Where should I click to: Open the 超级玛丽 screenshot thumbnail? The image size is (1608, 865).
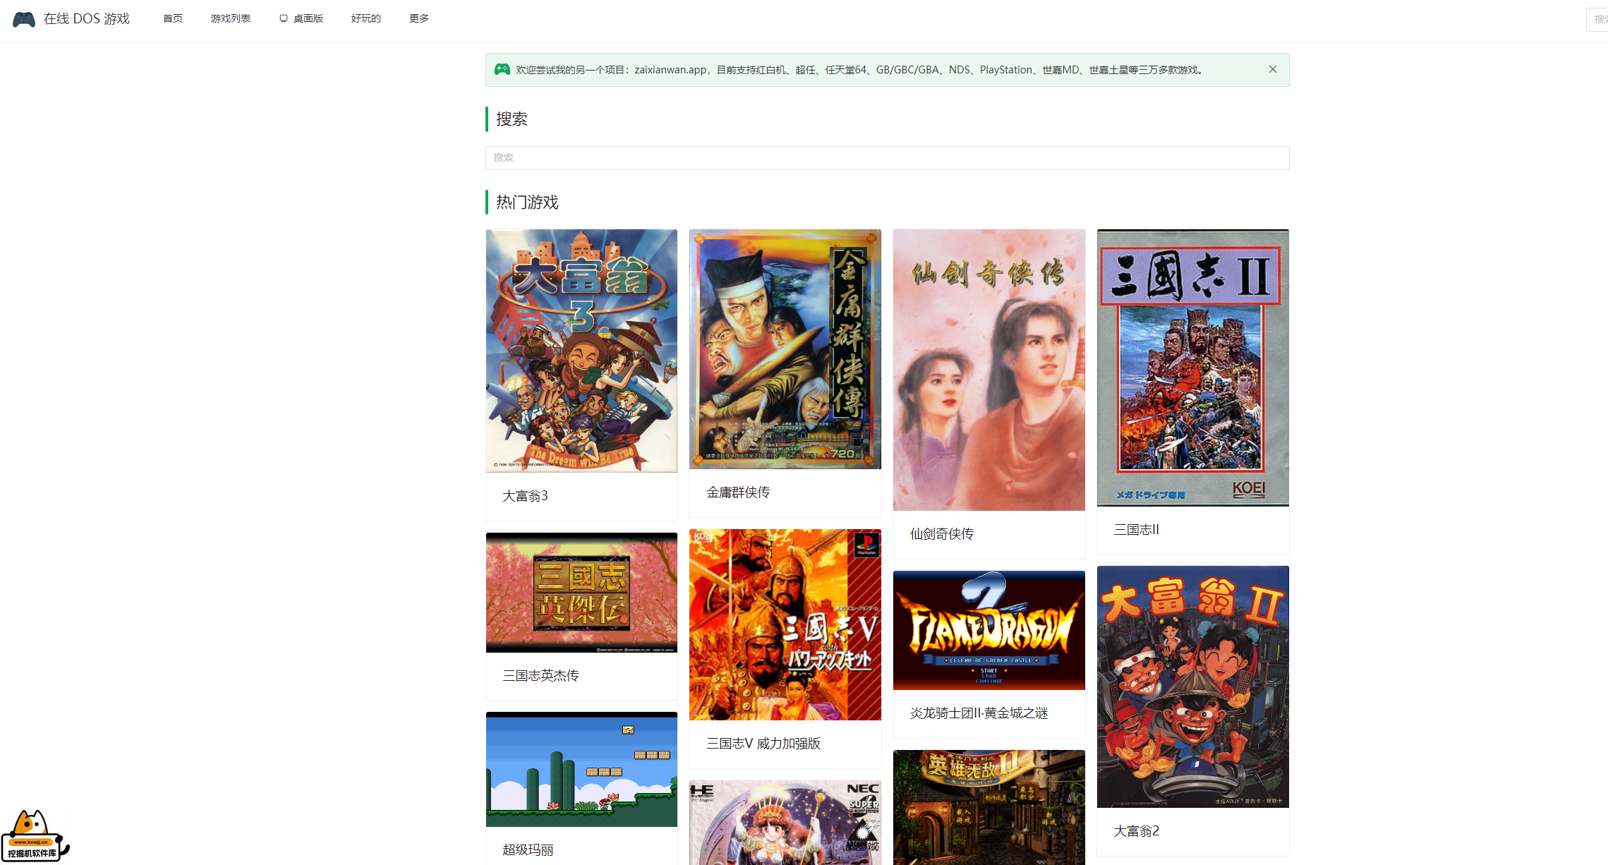pyautogui.click(x=581, y=769)
